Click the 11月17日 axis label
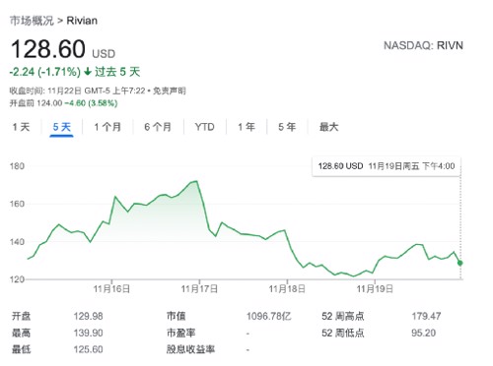This screenshot has width=493, height=366. pos(199,289)
